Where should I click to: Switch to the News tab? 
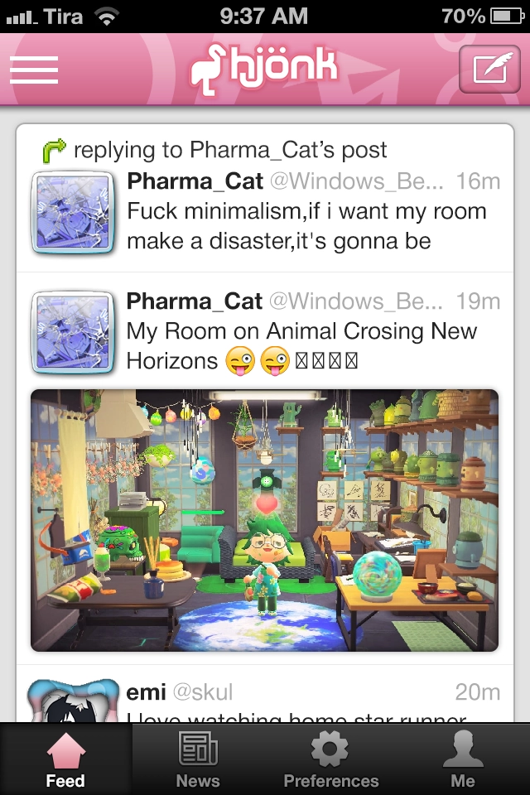[198, 759]
